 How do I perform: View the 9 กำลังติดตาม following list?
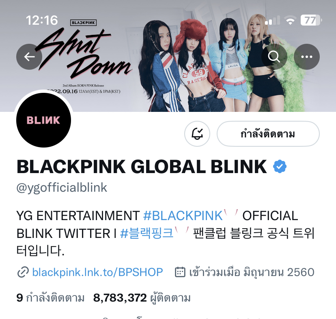pyautogui.click(x=50, y=298)
